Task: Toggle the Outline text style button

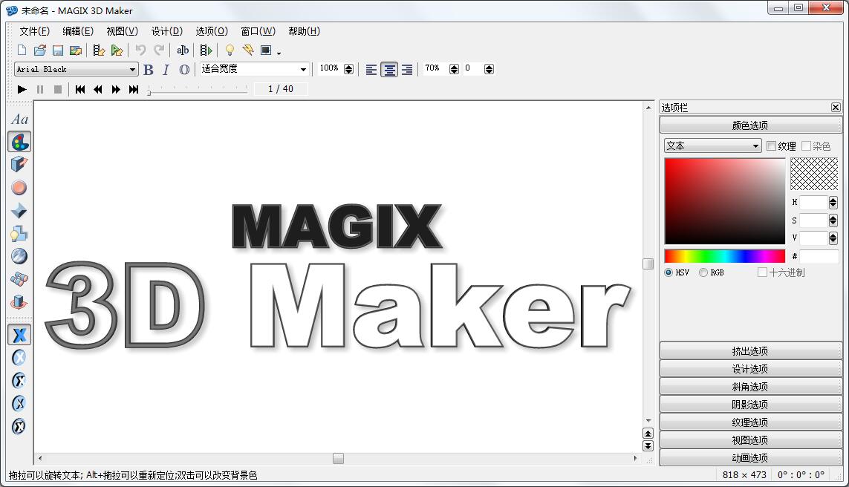Action: pos(184,69)
